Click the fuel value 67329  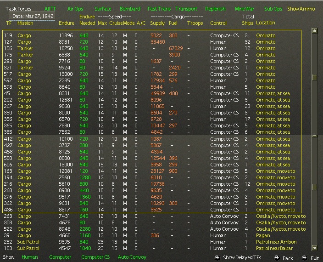pos(176,48)
